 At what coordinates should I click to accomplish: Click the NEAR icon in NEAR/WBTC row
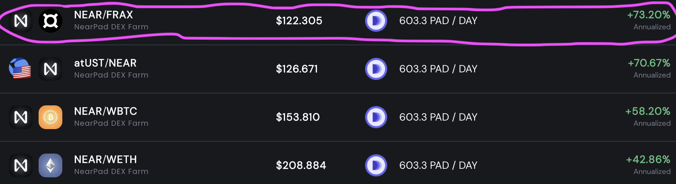point(21,117)
